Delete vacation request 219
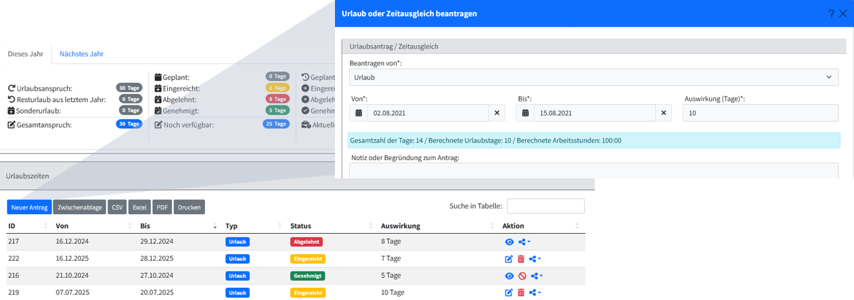Viewport: 854px width, 300px height. pos(521,293)
